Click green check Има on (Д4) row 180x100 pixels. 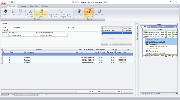point(173,56)
